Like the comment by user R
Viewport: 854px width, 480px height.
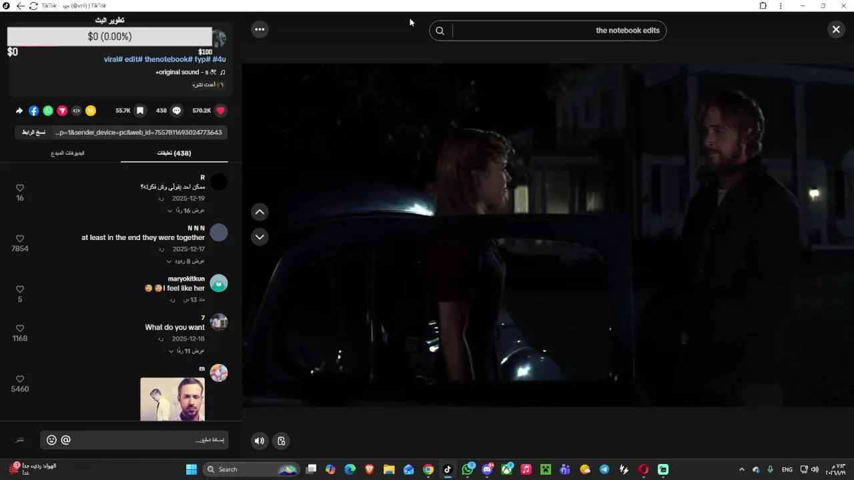click(x=20, y=188)
